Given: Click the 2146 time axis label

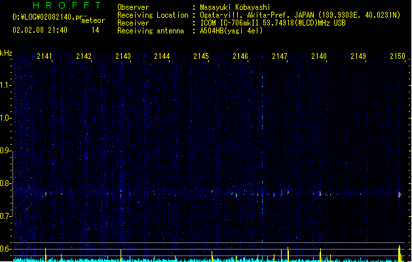Looking at the screenshot, I should 240,56.
